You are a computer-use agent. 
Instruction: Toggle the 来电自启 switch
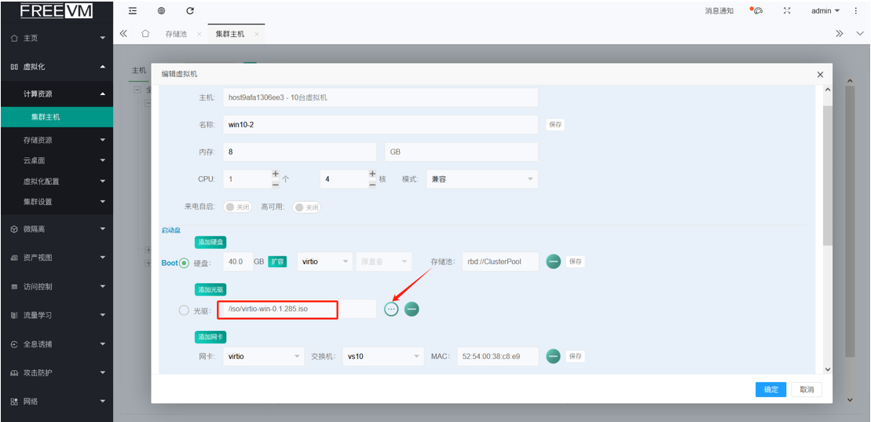click(x=239, y=207)
